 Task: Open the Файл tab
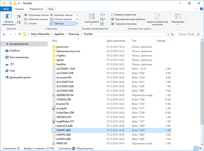pyautogui.click(x=6, y=9)
